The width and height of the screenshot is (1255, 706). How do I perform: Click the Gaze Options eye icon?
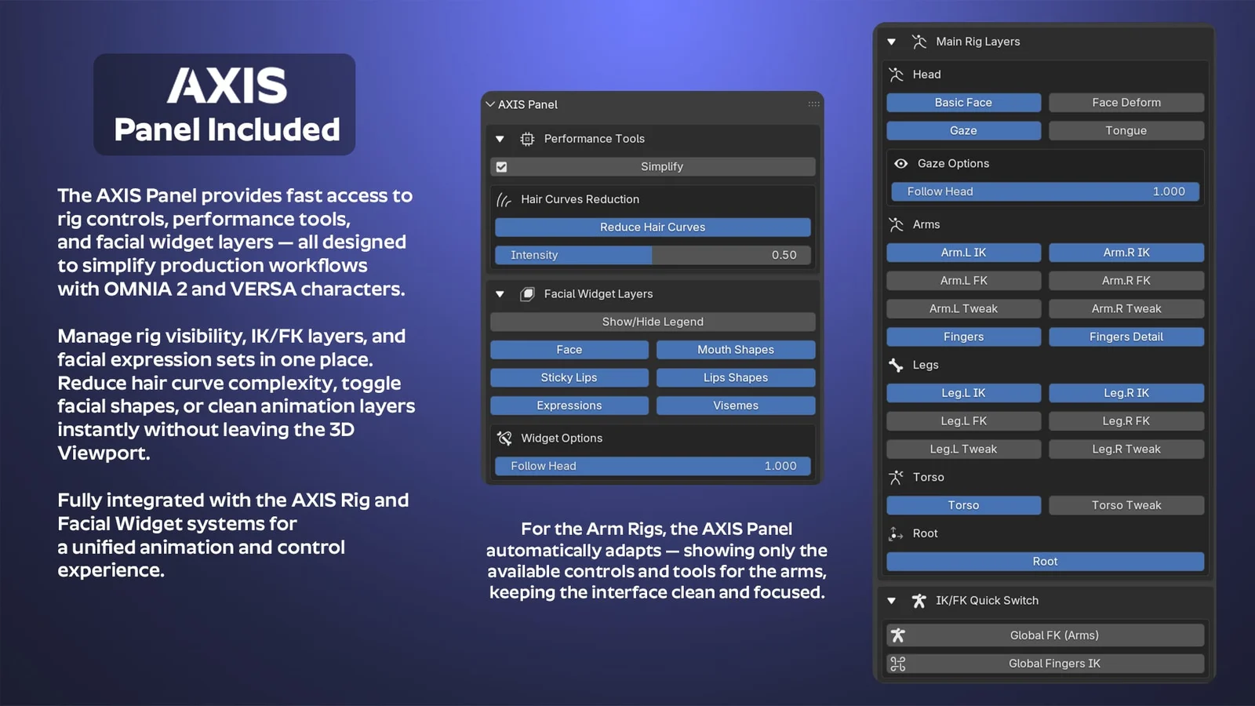pos(900,164)
